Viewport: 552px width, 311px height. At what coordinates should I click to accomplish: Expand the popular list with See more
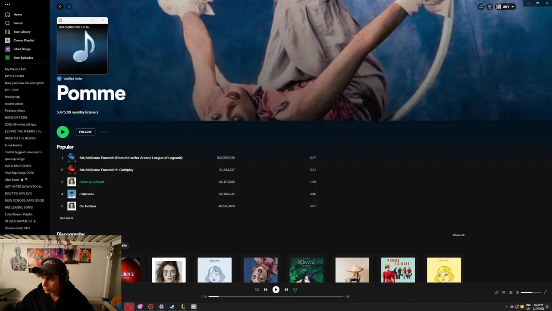click(x=66, y=218)
